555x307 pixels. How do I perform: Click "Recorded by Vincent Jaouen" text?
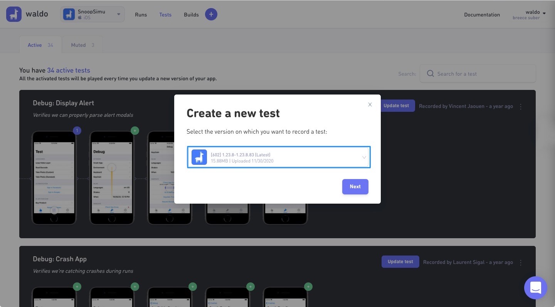click(451, 106)
